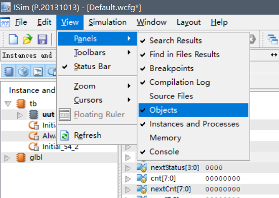
Task: Enable the Source Files panel
Action: coord(193,96)
